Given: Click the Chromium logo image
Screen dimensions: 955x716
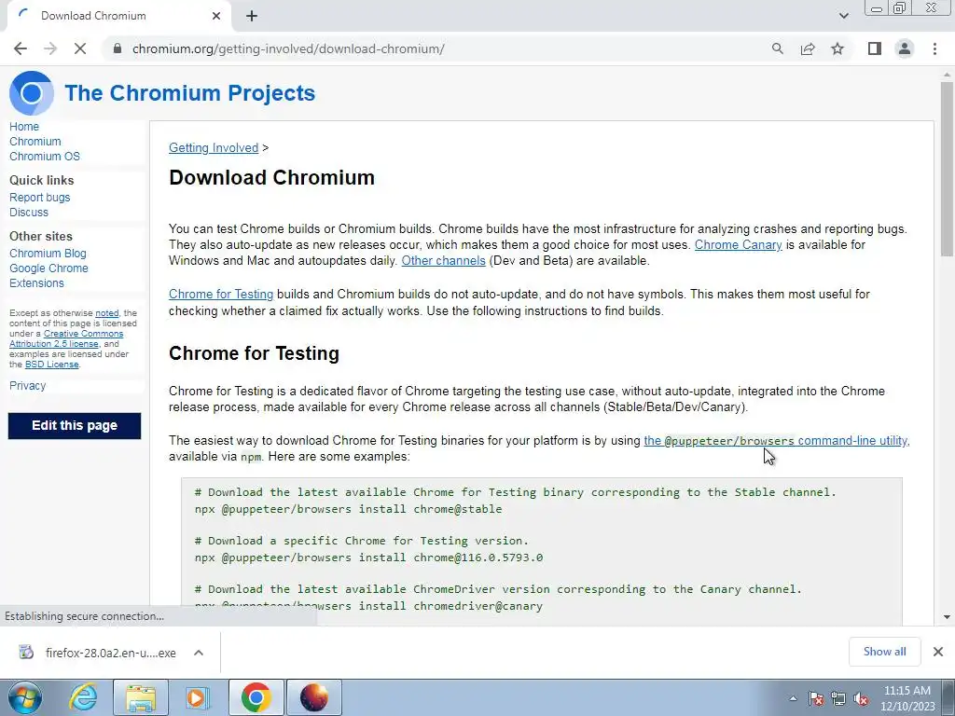Looking at the screenshot, I should [x=31, y=93].
